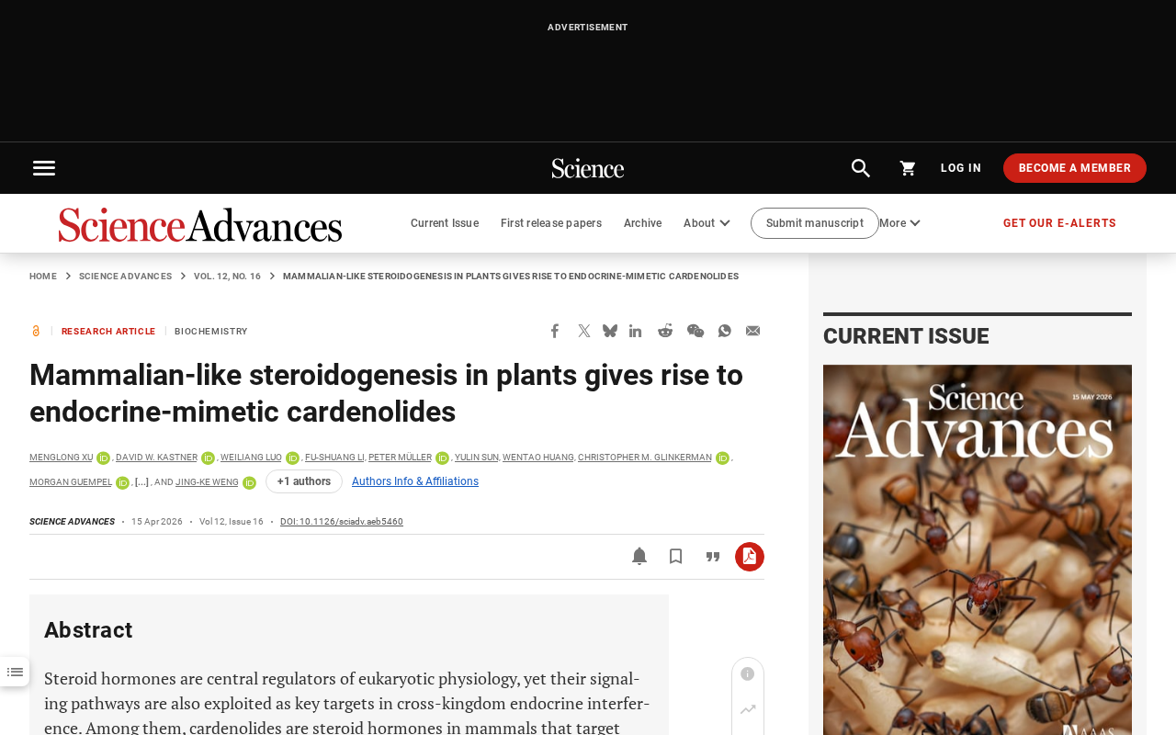Click the current issue cover image
This screenshot has width=1176, height=735.
click(x=978, y=549)
